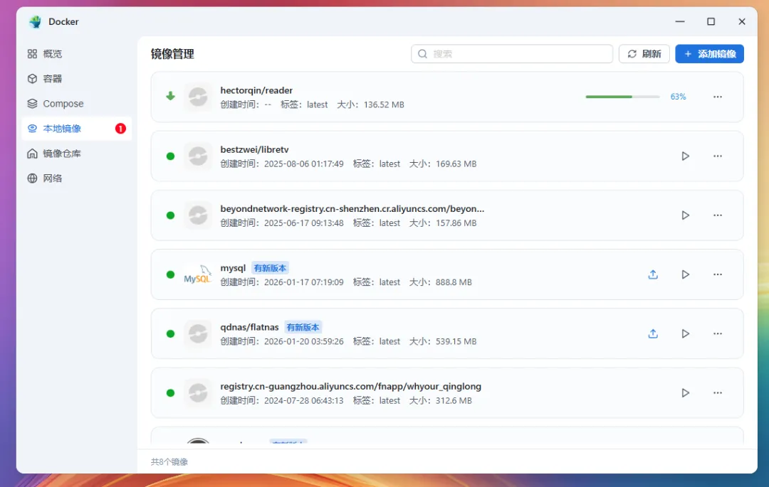Open the 镜像仓库 registry section
The width and height of the screenshot is (769, 487).
pyautogui.click(x=76, y=154)
